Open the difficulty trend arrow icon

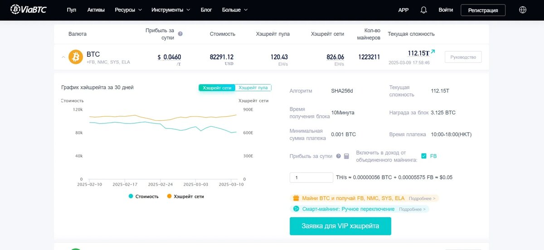pos(432,52)
